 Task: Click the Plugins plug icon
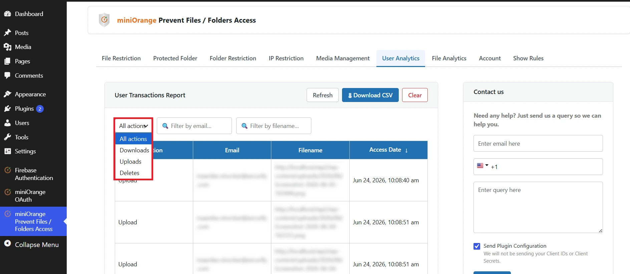tap(7, 109)
